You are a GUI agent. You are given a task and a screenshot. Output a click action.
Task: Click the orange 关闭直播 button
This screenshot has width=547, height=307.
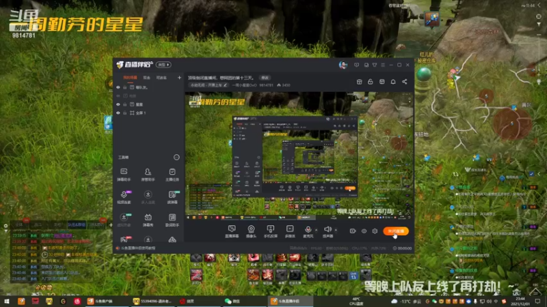[396, 231]
